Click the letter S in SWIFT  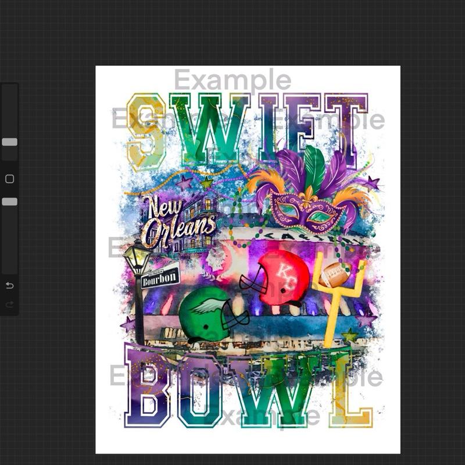click(145, 131)
